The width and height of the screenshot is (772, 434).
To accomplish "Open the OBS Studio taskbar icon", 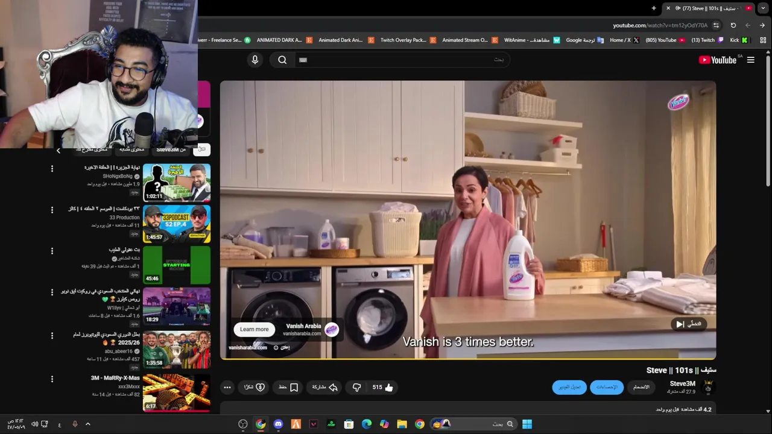I will [242, 424].
